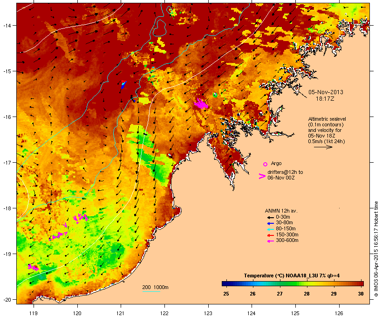Click the '300-600m' depth label
The height and width of the screenshot is (317, 382).
click(287, 241)
